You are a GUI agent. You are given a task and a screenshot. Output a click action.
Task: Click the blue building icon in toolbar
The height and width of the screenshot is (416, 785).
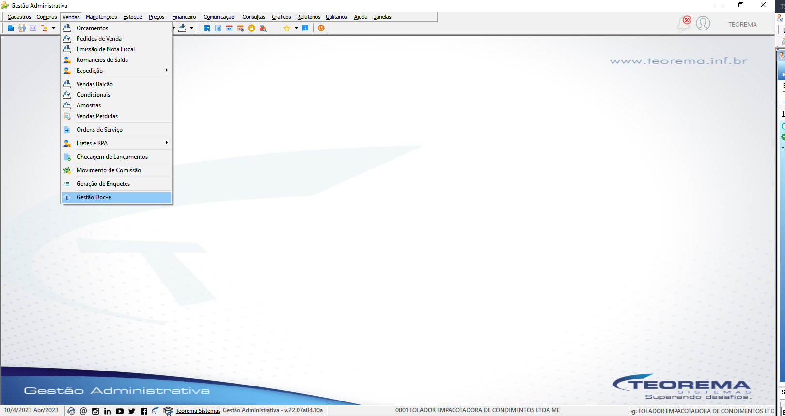pyautogui.click(x=11, y=28)
